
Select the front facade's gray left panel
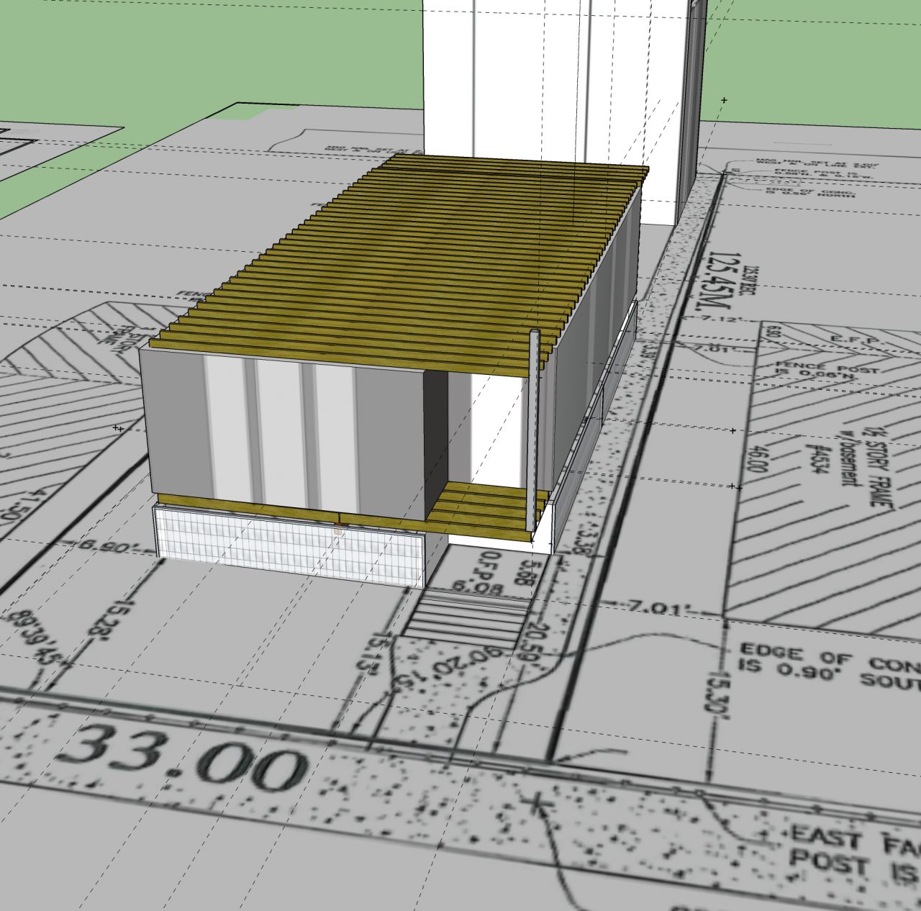pyautogui.click(x=173, y=425)
